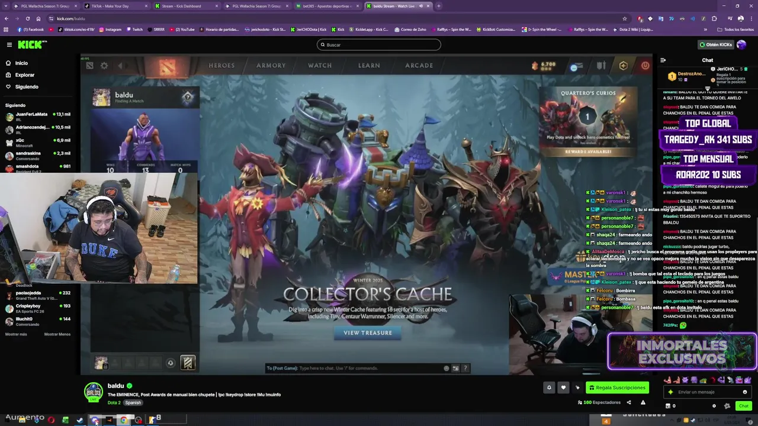Open the user profile avatar menu
Viewport: 758px width, 426px height.
741,44
